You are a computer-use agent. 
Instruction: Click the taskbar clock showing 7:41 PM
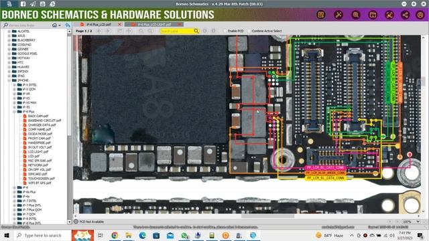[x=405, y=235]
